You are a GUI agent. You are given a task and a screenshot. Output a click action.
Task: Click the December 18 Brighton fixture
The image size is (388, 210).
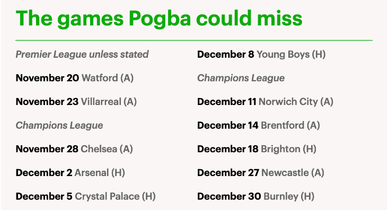257,149
